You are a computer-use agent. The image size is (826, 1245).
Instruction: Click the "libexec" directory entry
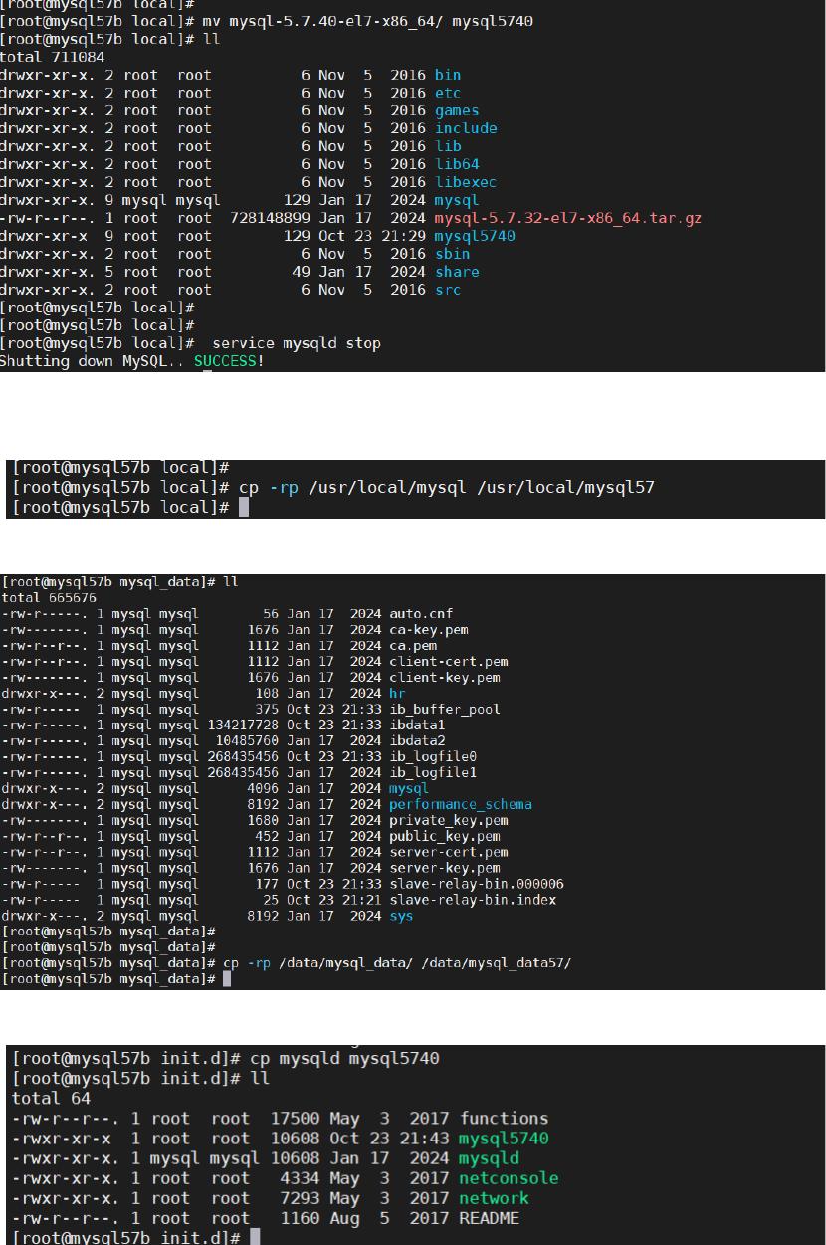(465, 182)
